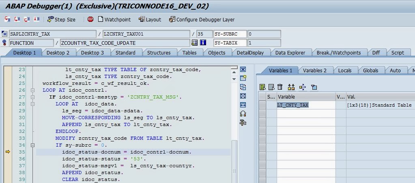Click the code editor scroll-up arrow
Viewport: 415px width, 183px height.
234,72
